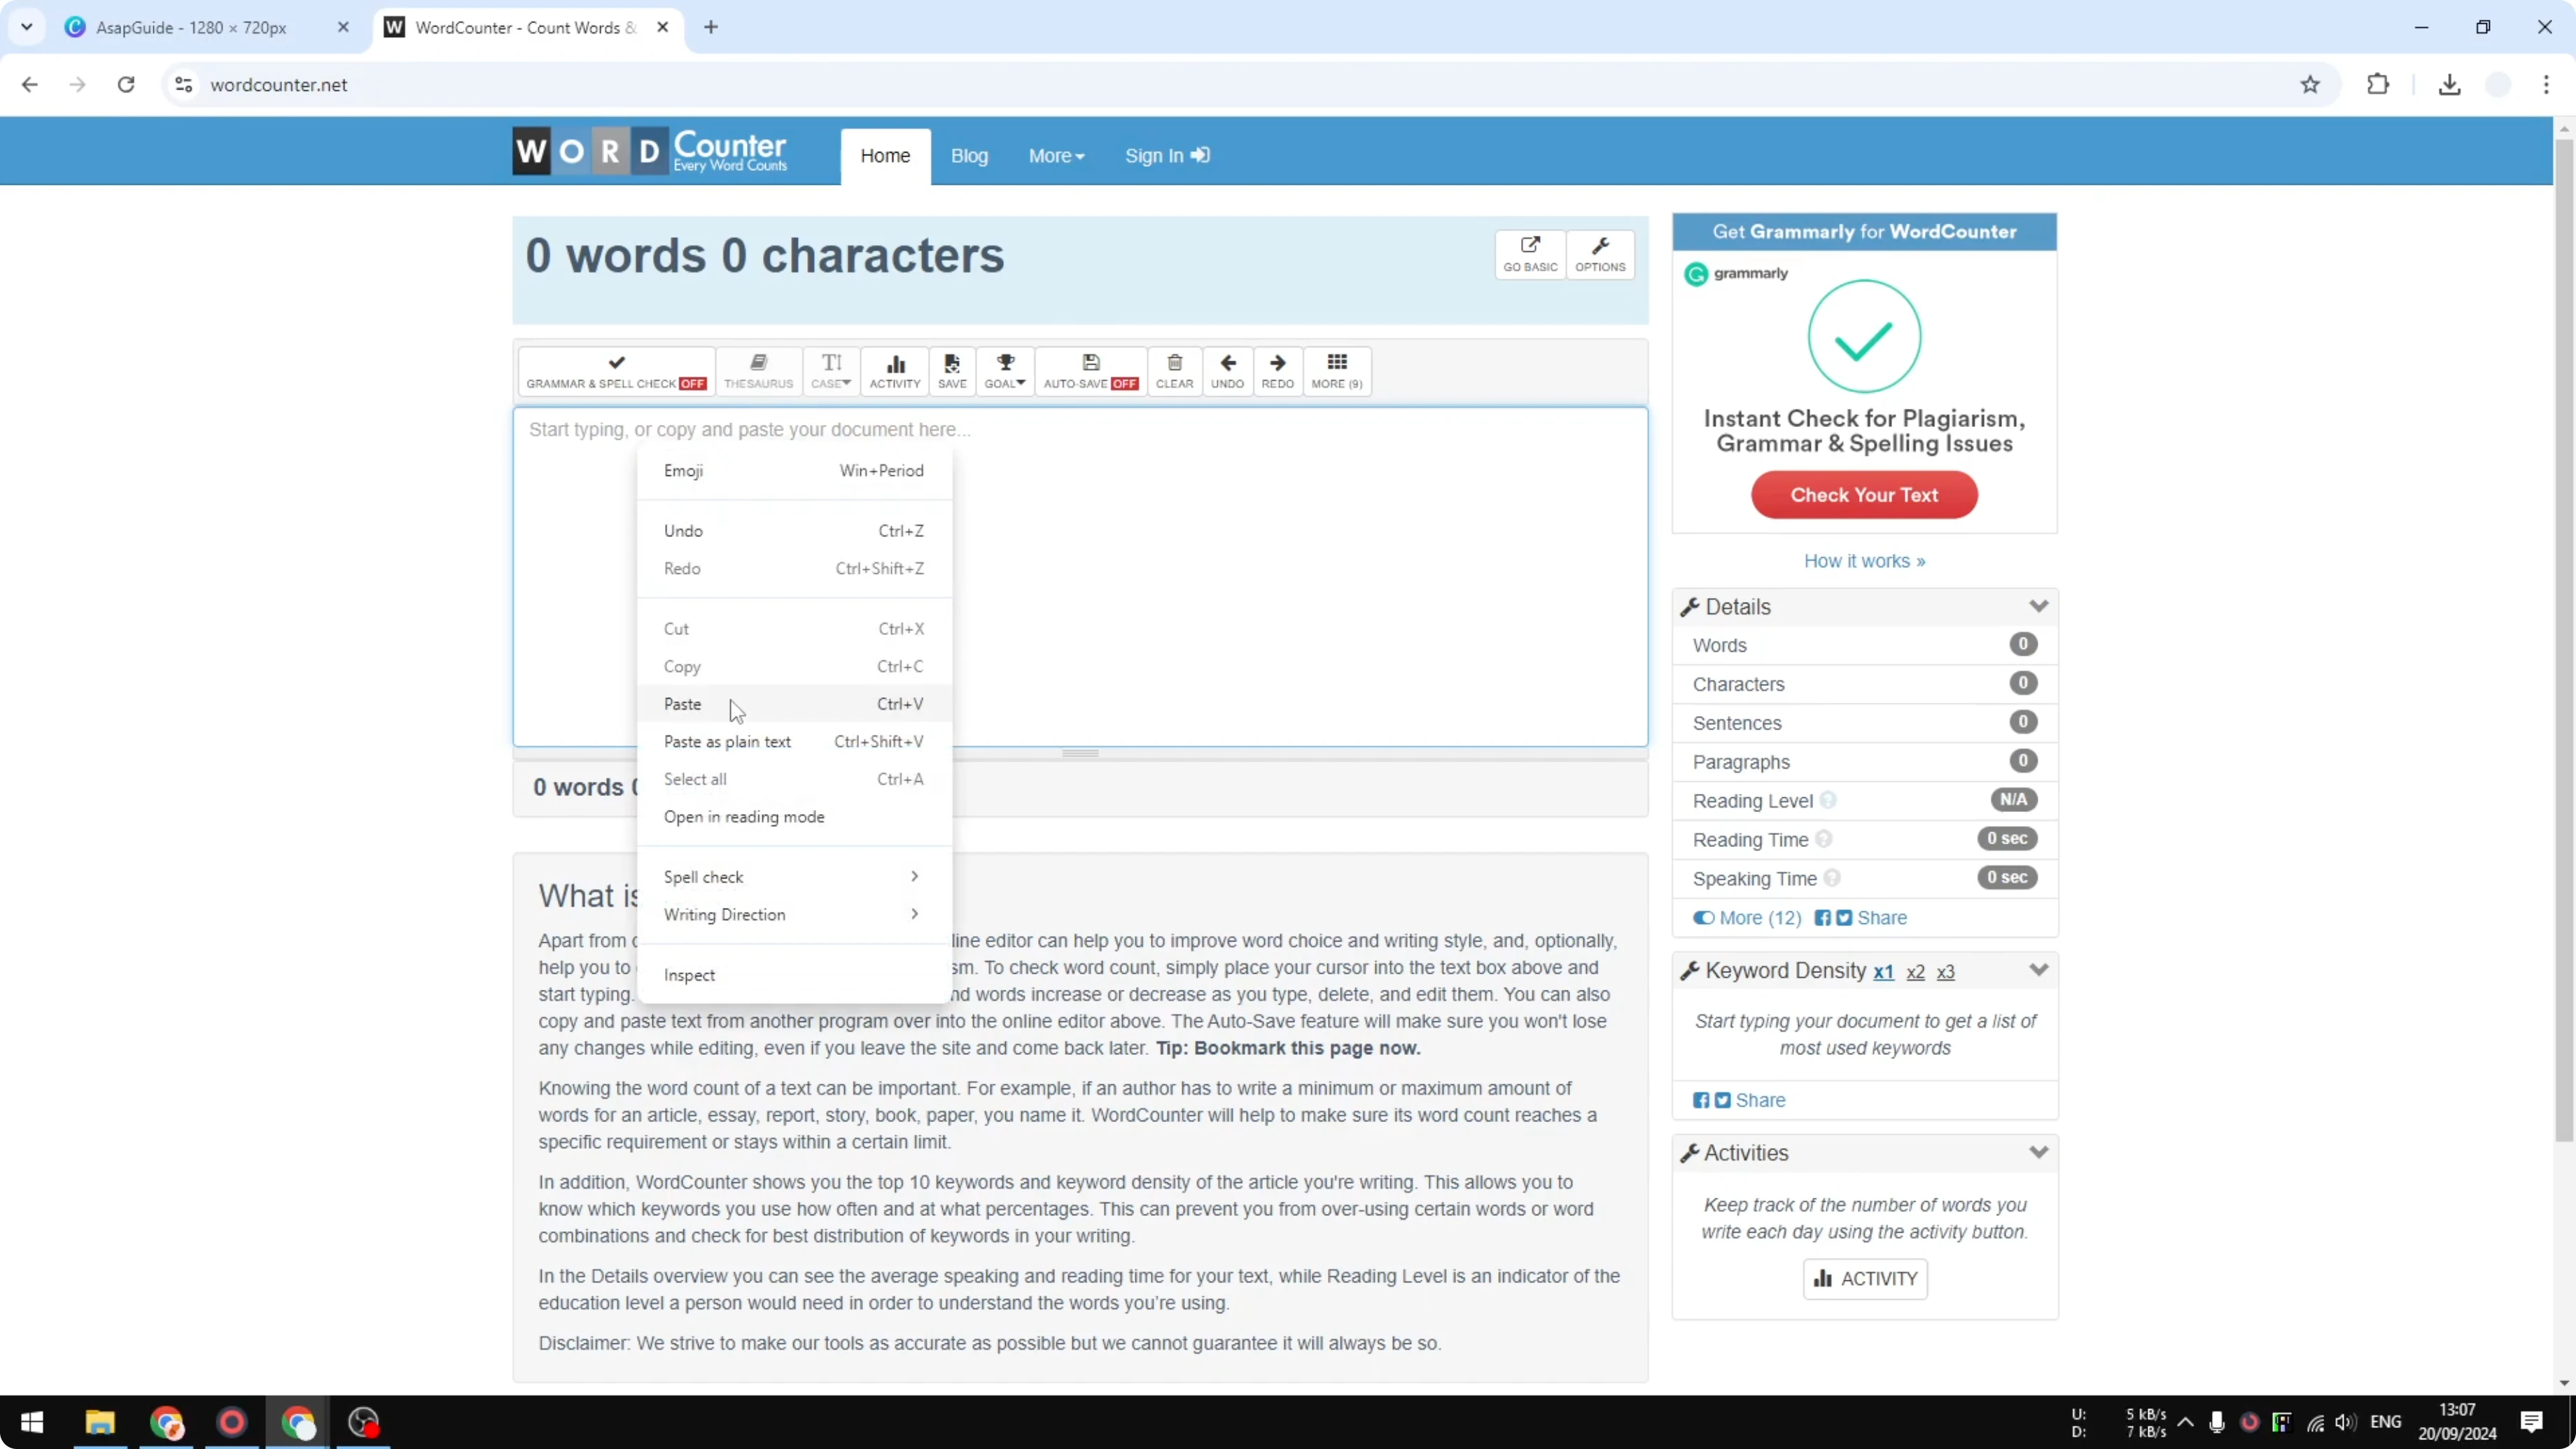Go back with browser back arrow

(x=29, y=85)
